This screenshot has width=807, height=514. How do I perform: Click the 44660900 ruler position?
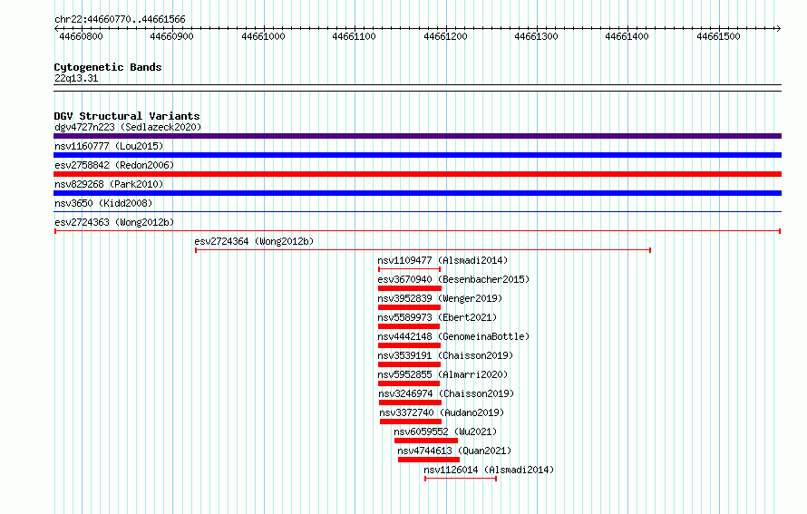tap(171, 36)
